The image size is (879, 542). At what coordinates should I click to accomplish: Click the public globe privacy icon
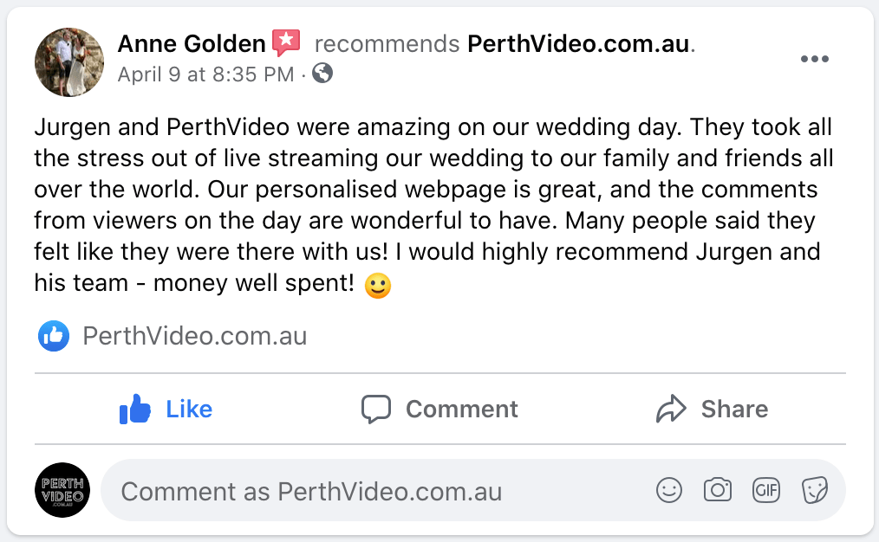(x=322, y=74)
